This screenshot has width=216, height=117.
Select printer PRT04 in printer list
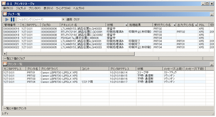point(108,82)
